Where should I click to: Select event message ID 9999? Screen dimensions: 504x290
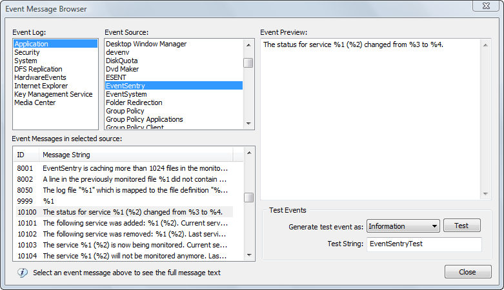[x=125, y=201]
